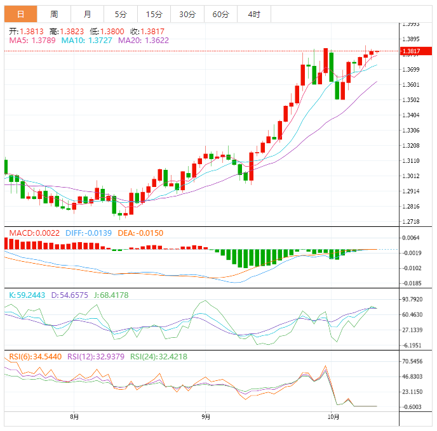
Task: Click the opening price 开:1.3813
Action: tap(26, 32)
